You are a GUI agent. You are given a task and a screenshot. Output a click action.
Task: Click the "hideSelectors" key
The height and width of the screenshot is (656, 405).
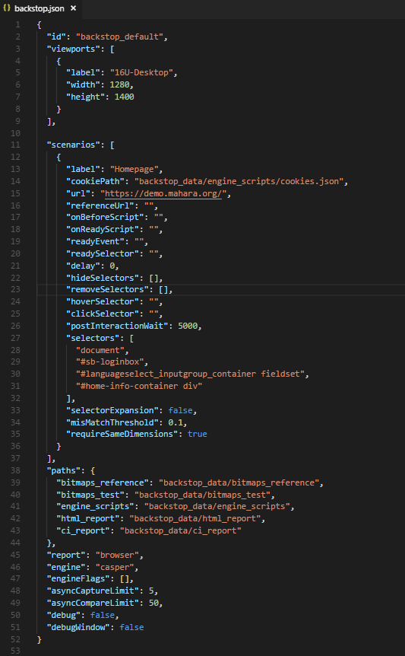103,278
